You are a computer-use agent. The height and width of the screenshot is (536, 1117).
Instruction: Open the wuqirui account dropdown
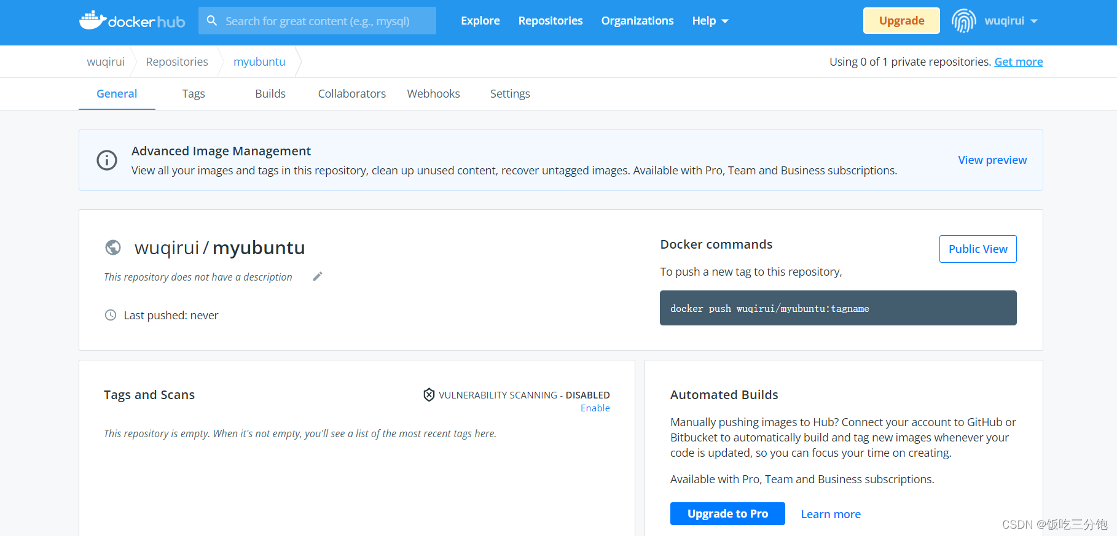coord(1011,21)
